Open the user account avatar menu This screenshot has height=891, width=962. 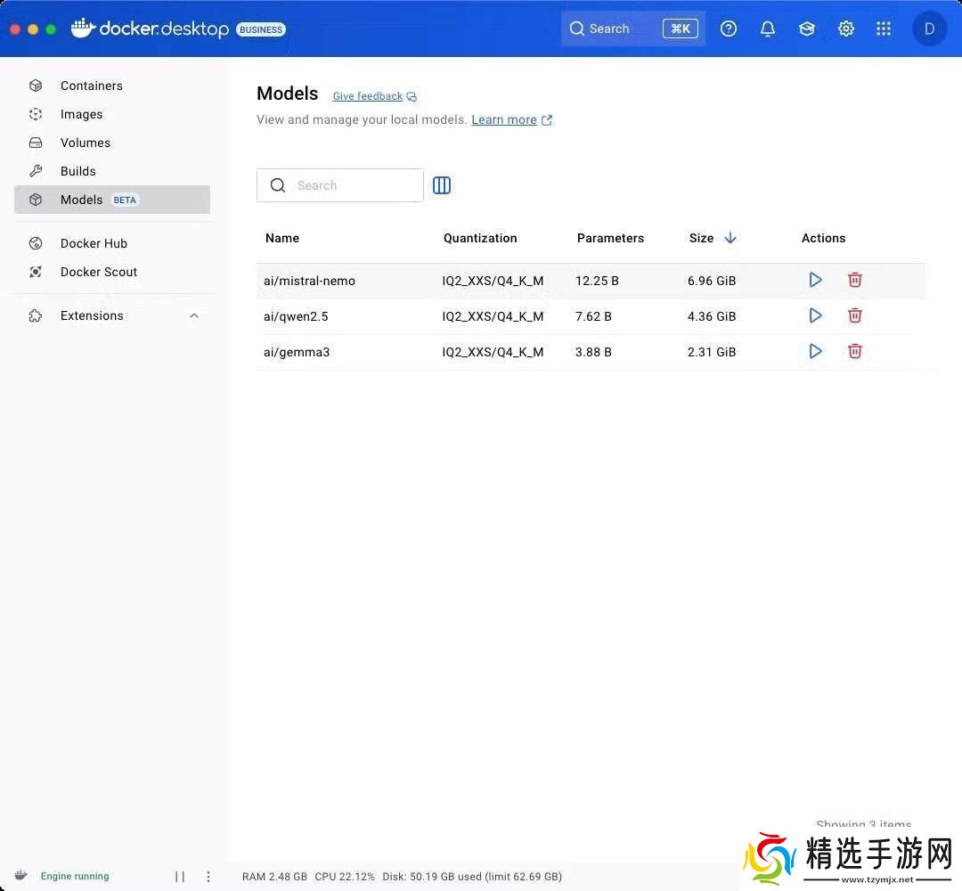929,29
